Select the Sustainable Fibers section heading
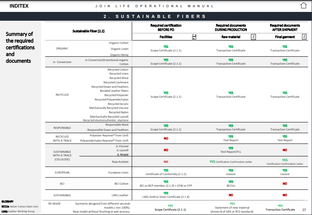Screen dimensions: 312x215 coord(154,16)
